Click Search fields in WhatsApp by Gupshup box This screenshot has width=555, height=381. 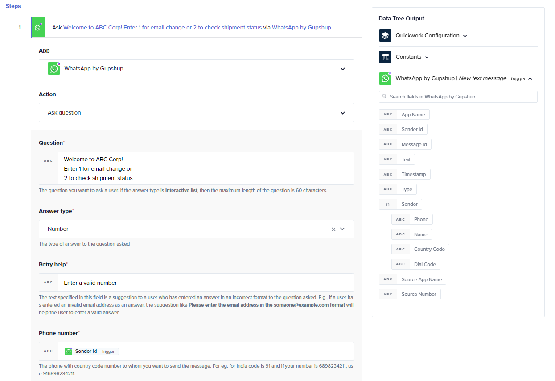coord(458,97)
